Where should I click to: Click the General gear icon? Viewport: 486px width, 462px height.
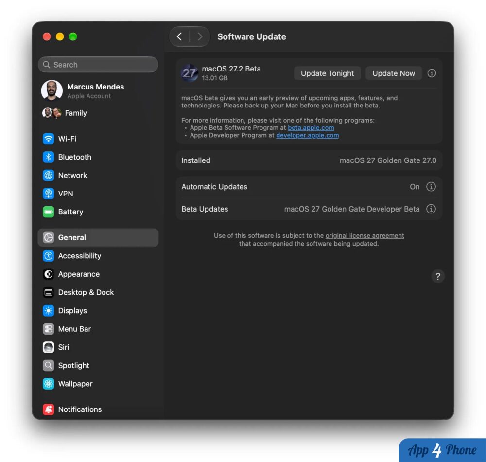(x=48, y=237)
